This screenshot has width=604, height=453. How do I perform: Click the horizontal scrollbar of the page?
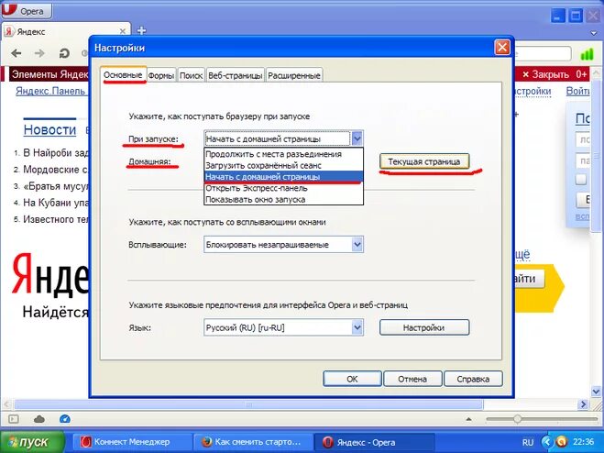(x=248, y=404)
